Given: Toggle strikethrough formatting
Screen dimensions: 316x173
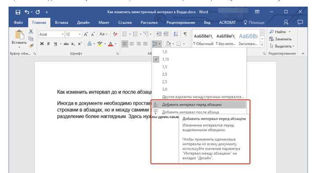Looking at the screenshot, I should tap(66, 44).
